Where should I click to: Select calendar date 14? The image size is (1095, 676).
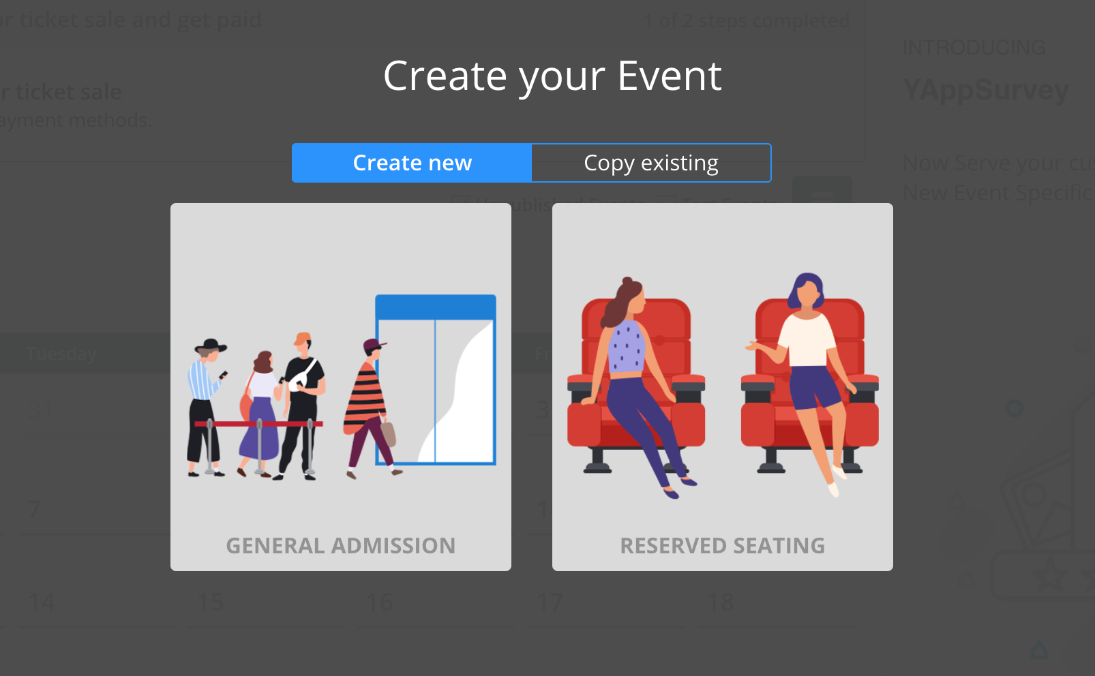tap(41, 602)
